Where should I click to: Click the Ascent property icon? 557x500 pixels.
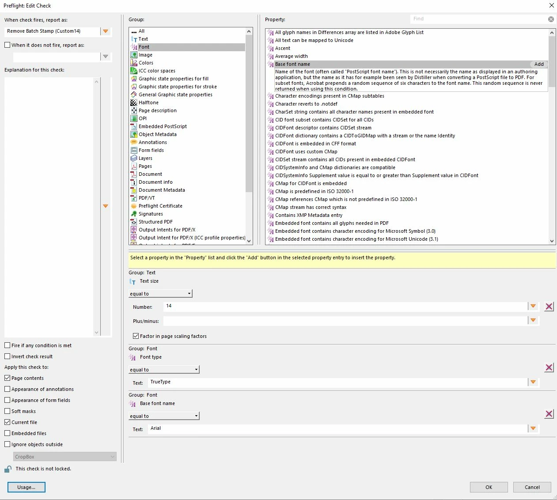[271, 49]
